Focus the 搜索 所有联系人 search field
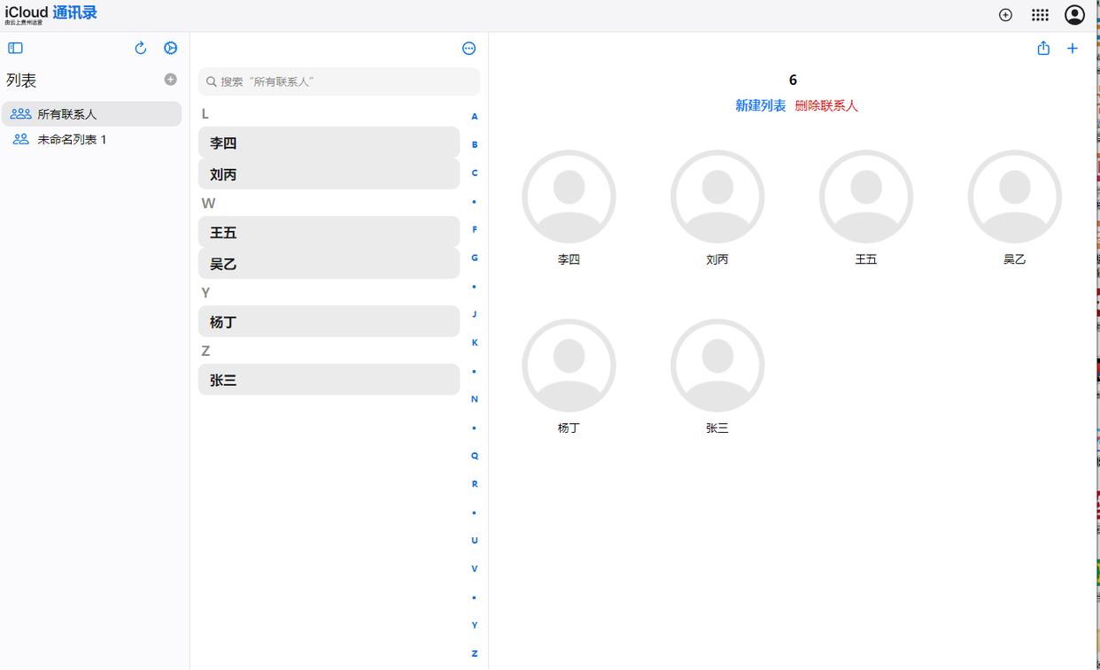The image size is (1100, 670). coord(339,81)
